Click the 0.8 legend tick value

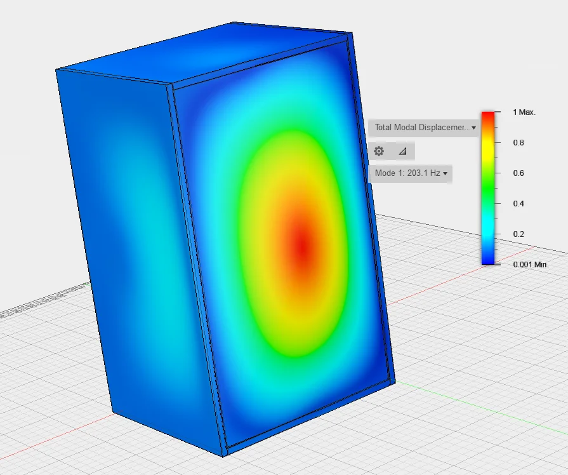[x=518, y=143]
